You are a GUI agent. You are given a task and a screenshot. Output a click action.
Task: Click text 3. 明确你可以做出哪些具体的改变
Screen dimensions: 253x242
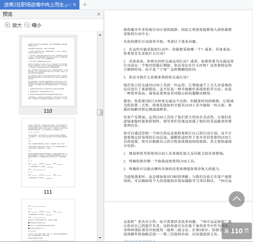point(172,169)
